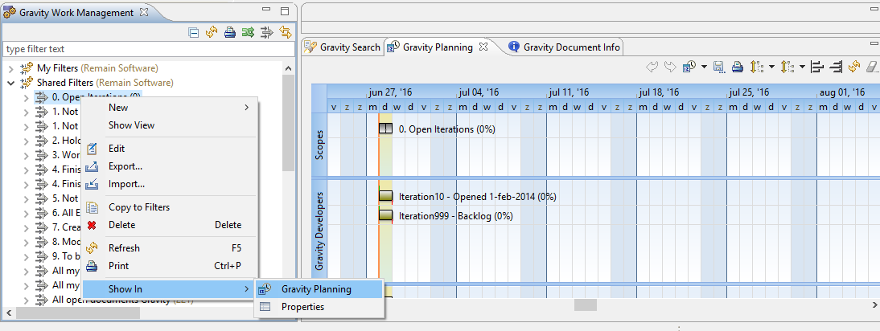The image size is (880, 331).
Task: Click the Iteration10 bar in the Gantt chart
Action: point(385,196)
